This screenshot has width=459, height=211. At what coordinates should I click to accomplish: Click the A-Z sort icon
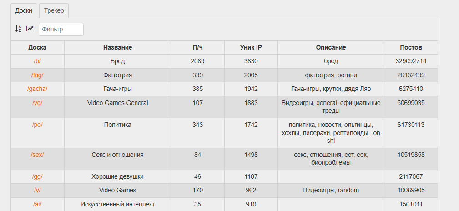[x=18, y=29]
